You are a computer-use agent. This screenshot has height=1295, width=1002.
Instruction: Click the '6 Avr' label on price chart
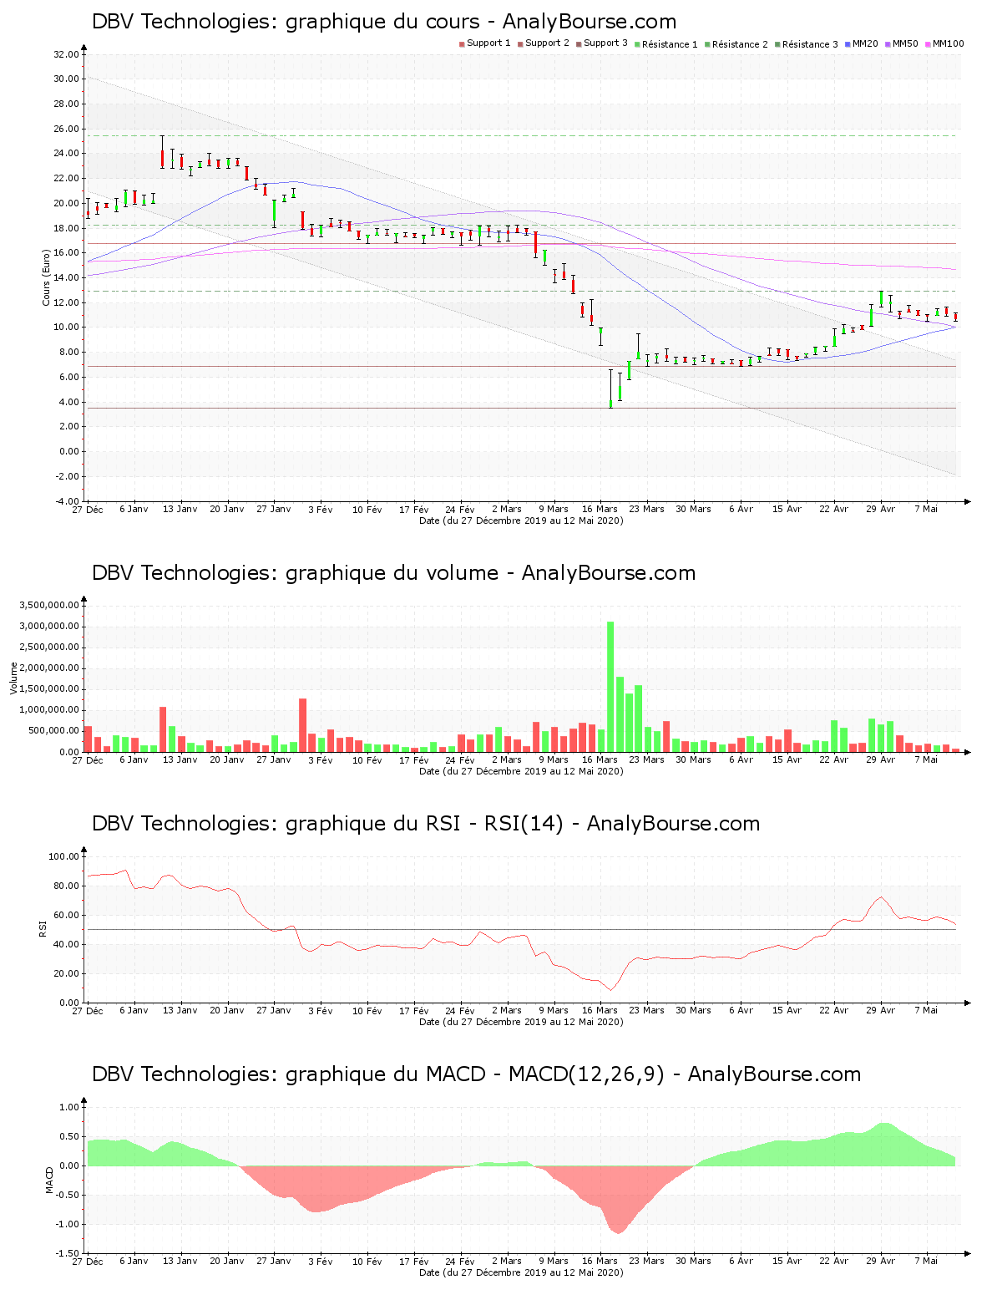coord(741,509)
